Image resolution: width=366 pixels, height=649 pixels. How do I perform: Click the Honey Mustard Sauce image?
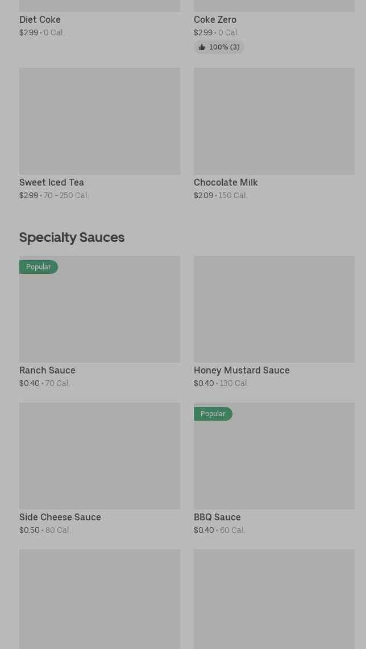tap(274, 309)
